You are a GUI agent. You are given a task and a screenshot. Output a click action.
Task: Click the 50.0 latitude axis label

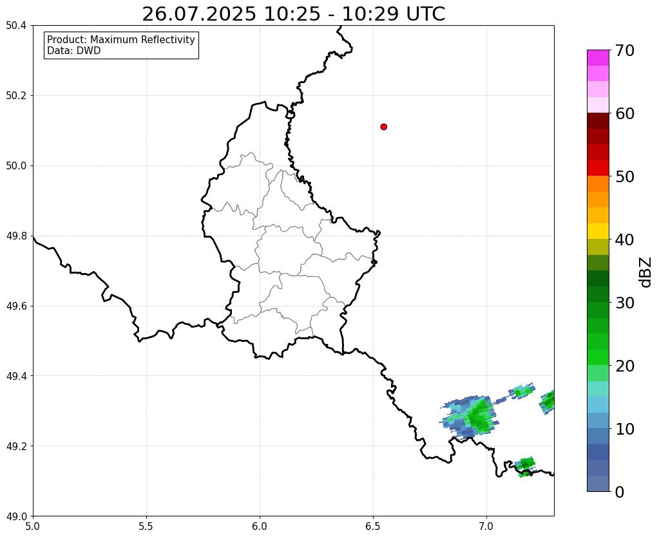(16, 166)
